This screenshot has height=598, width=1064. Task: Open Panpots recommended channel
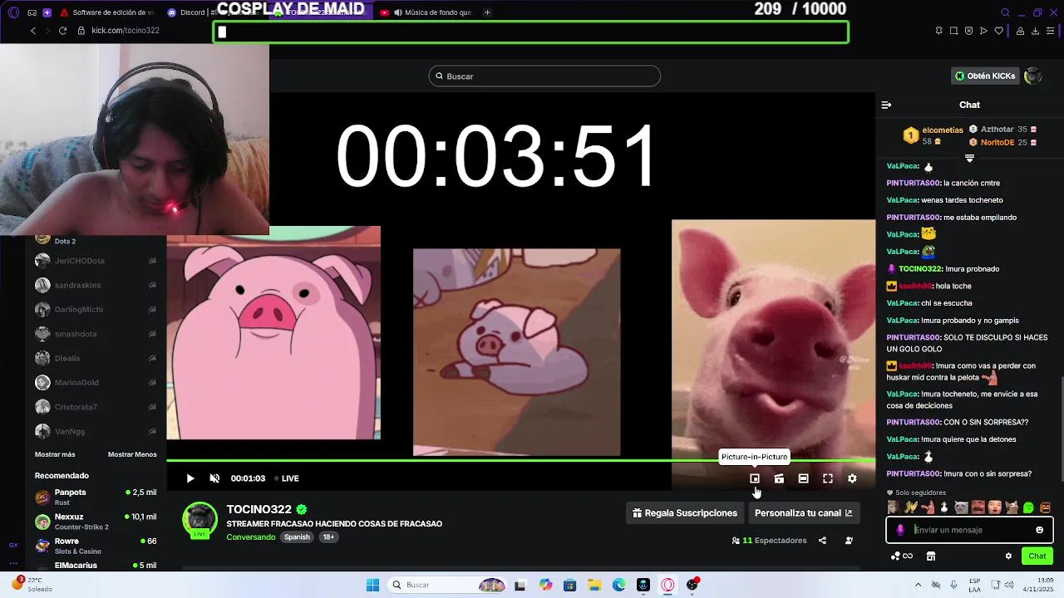(x=96, y=497)
